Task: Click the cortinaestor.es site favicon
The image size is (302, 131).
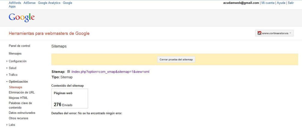Action: pyautogui.click(x=259, y=33)
